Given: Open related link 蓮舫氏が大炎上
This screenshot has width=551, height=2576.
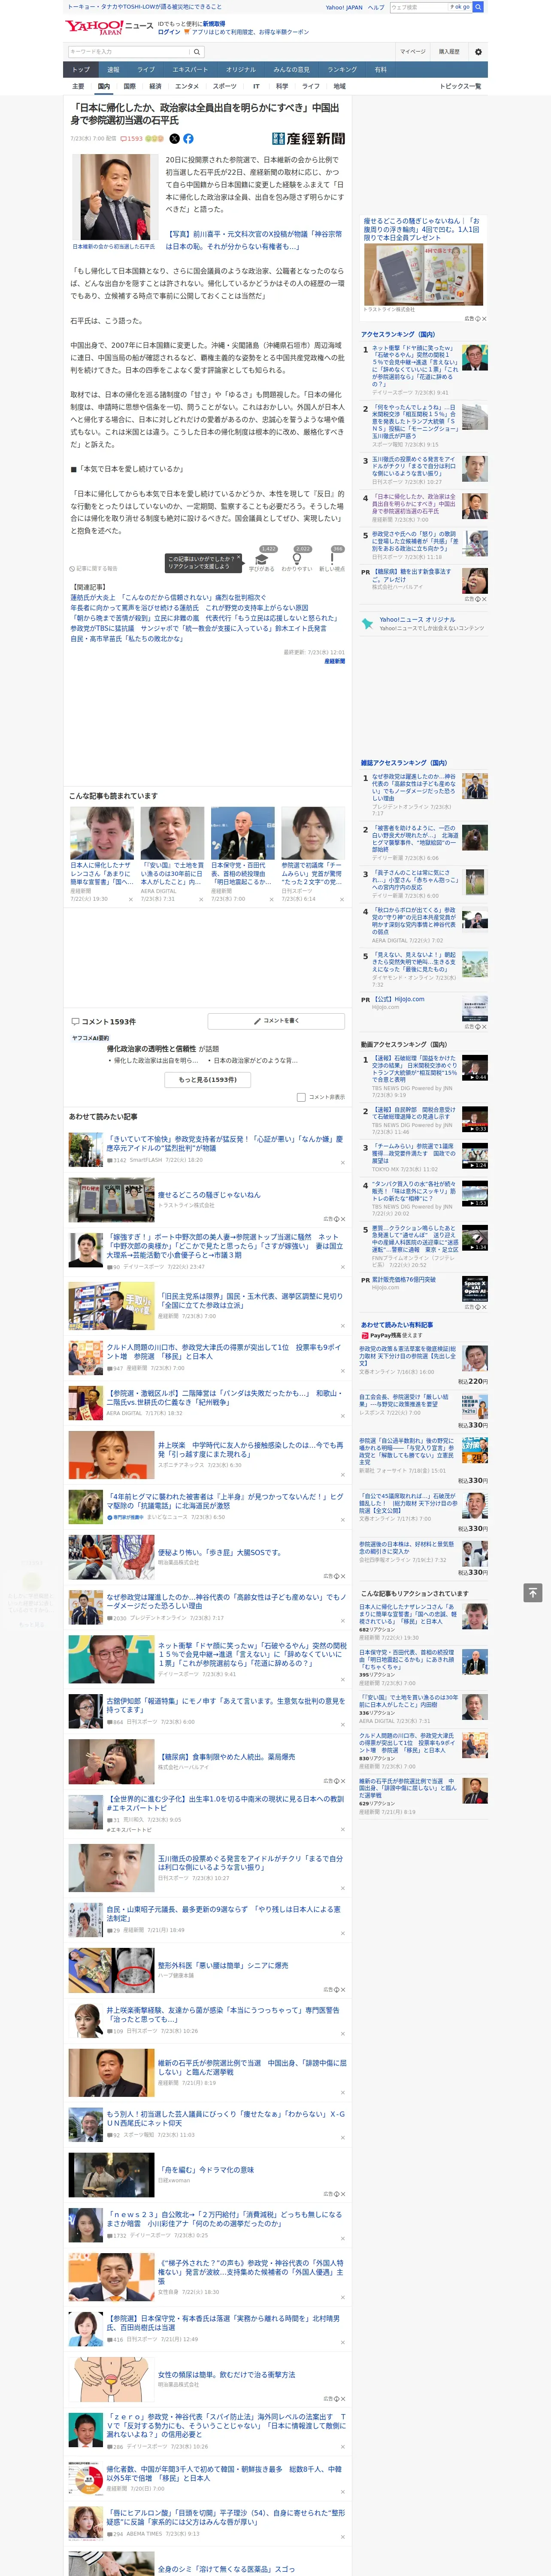Looking at the screenshot, I should [168, 598].
